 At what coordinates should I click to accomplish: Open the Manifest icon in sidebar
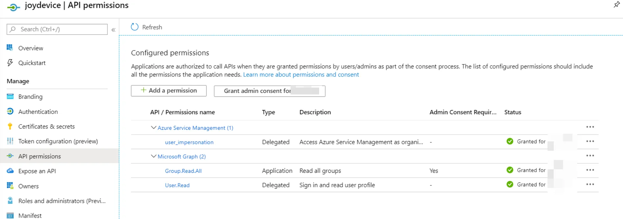pyautogui.click(x=10, y=215)
